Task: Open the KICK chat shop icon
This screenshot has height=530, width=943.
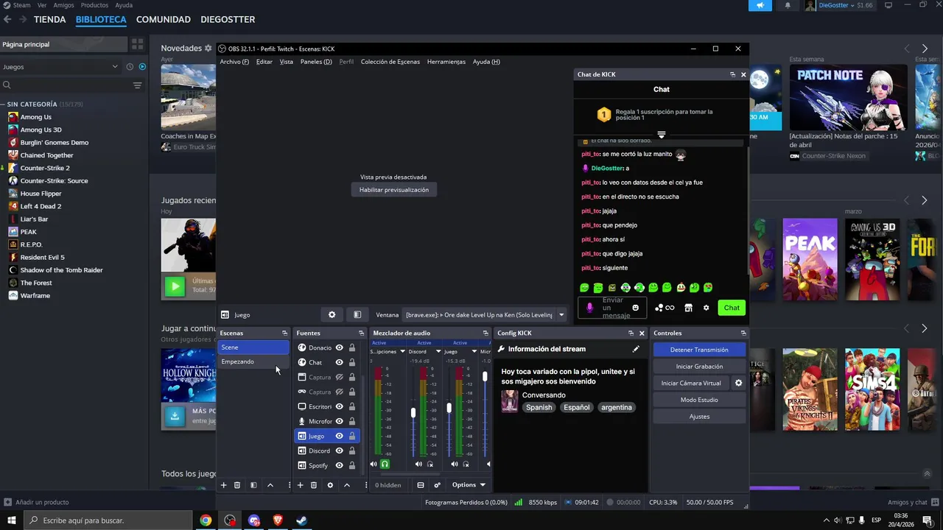Action: point(688,308)
